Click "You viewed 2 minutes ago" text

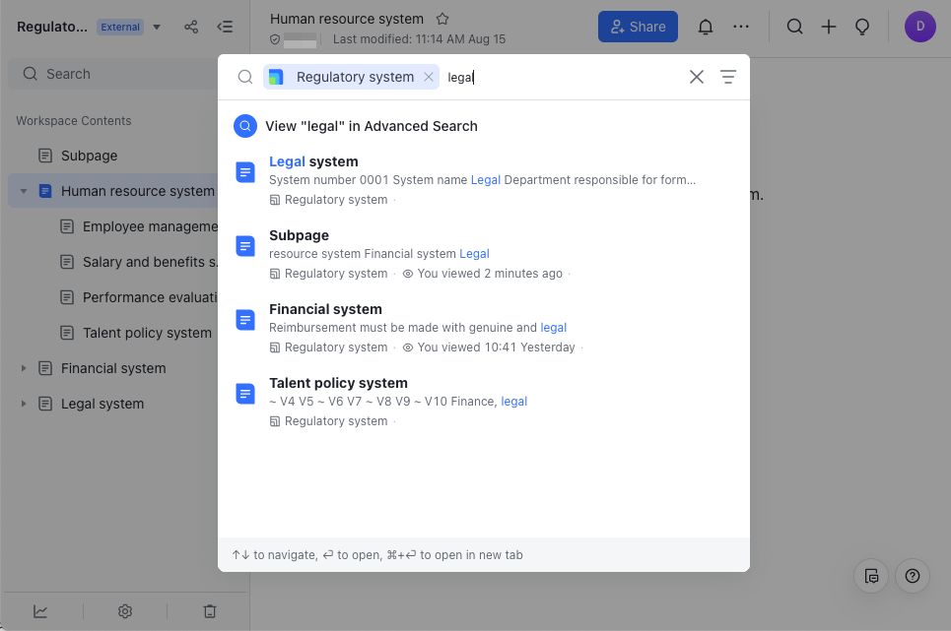(x=490, y=274)
